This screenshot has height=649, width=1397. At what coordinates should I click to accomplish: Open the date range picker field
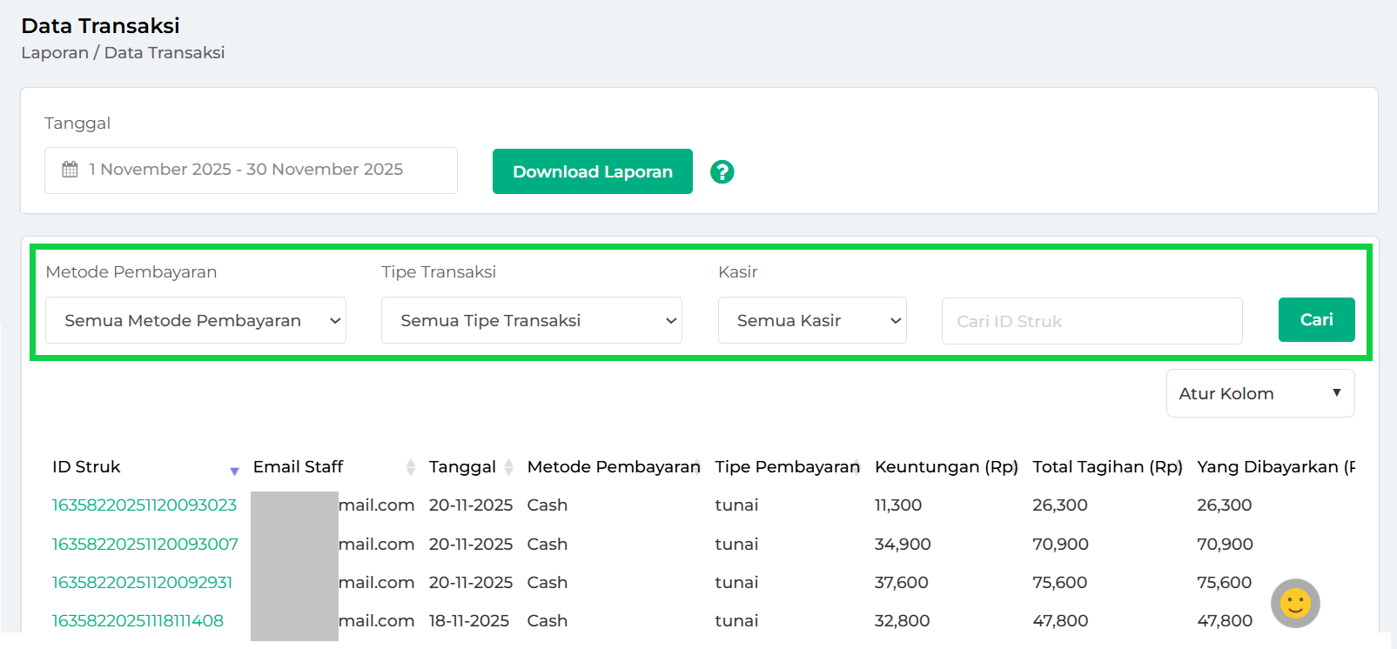pyautogui.click(x=251, y=171)
